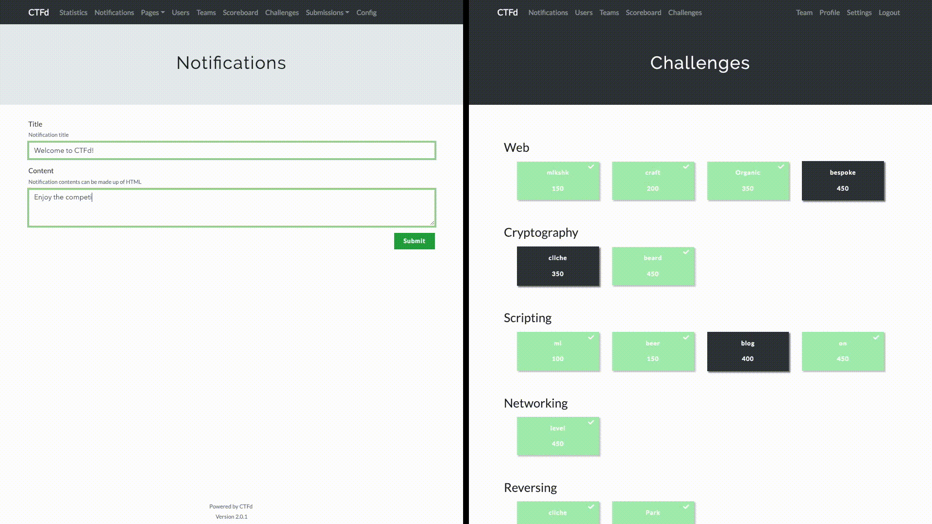Click the notification title input field
Viewport: 932px width, 524px height.
point(232,150)
